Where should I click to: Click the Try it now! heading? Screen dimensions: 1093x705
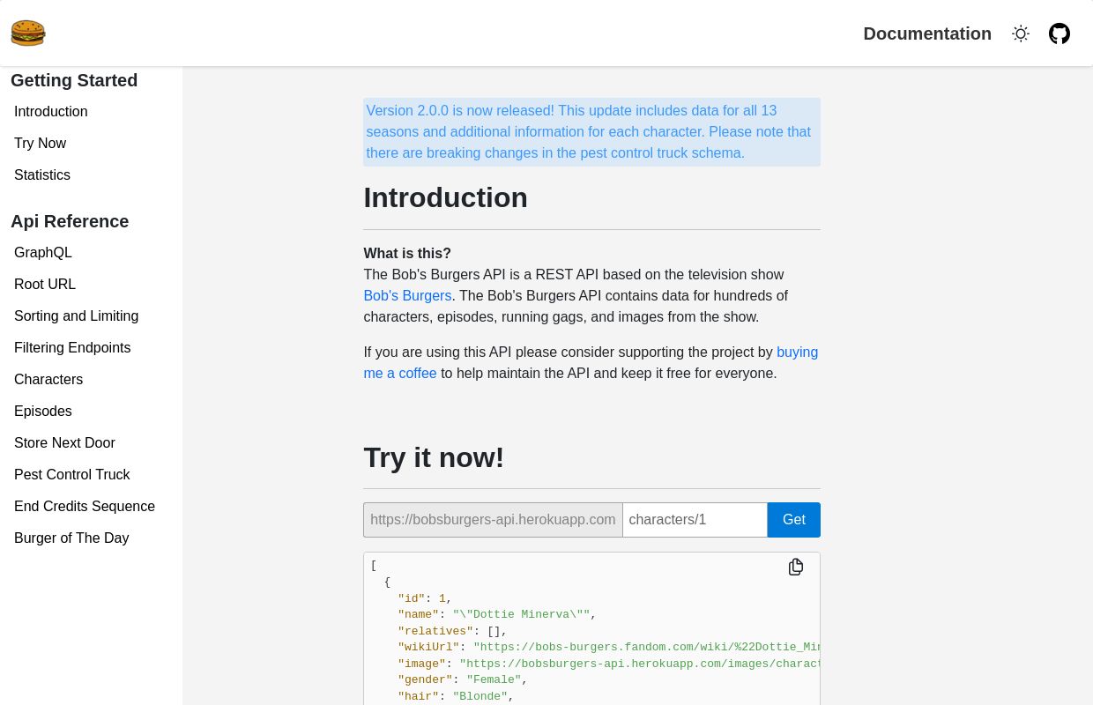click(434, 457)
